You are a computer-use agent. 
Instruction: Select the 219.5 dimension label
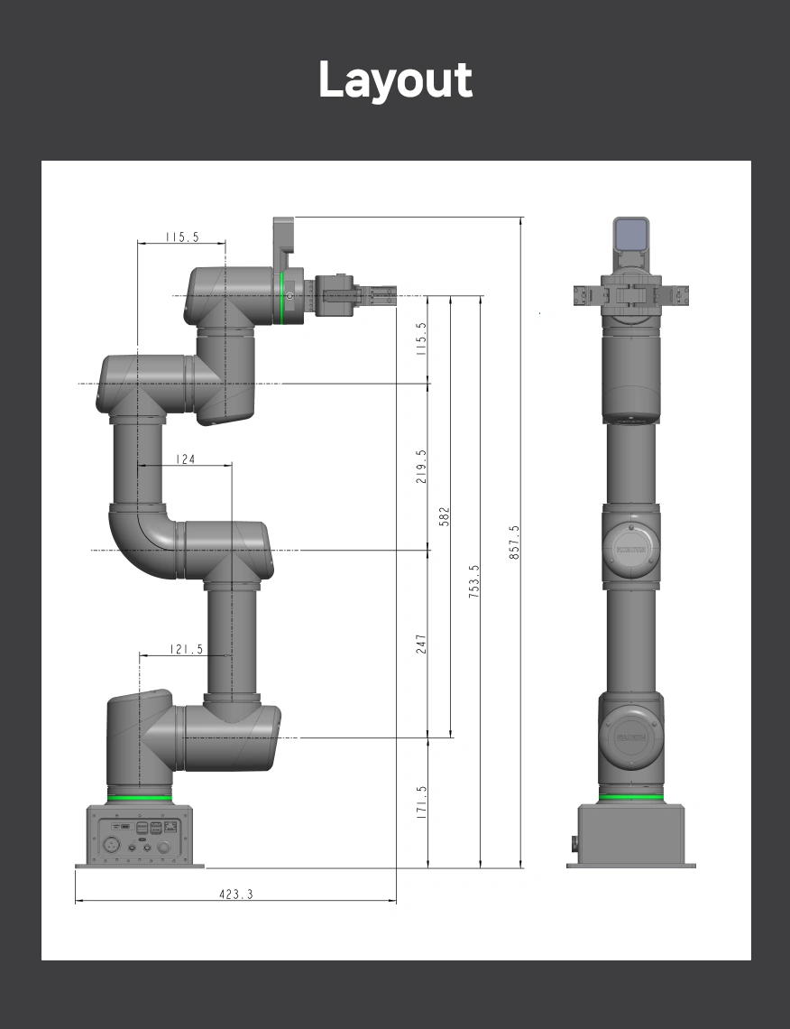click(421, 466)
